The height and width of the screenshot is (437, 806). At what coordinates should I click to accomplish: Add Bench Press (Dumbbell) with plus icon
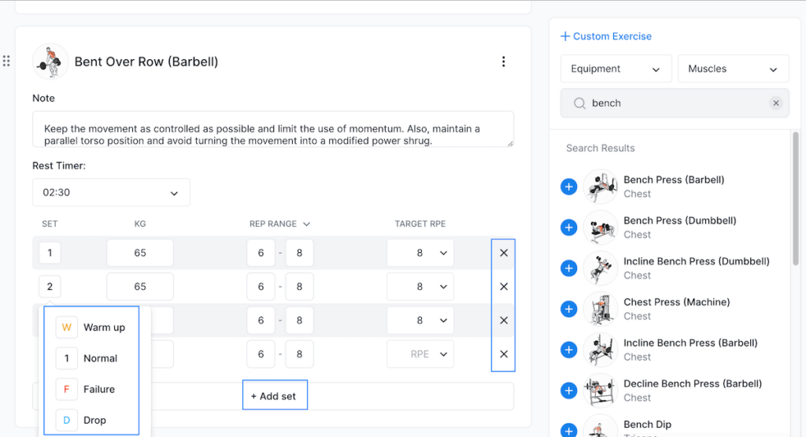568,228
